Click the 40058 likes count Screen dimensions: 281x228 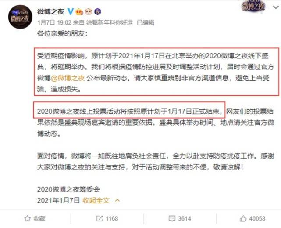(257, 219)
